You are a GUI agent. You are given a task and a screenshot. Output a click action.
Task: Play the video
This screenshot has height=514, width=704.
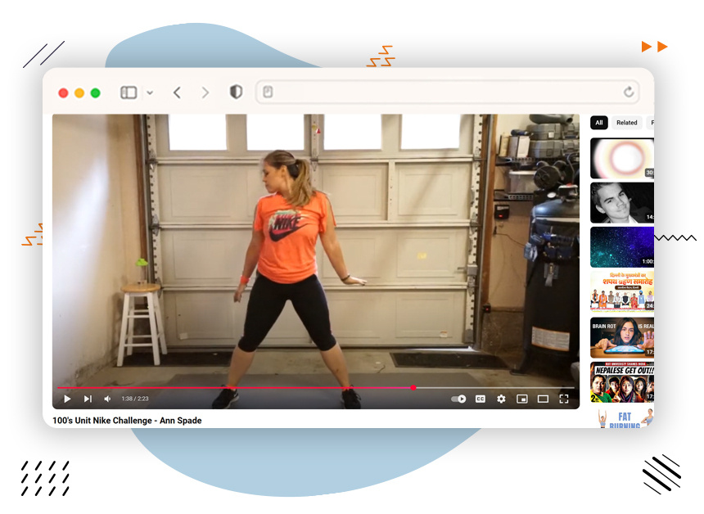pos(67,399)
